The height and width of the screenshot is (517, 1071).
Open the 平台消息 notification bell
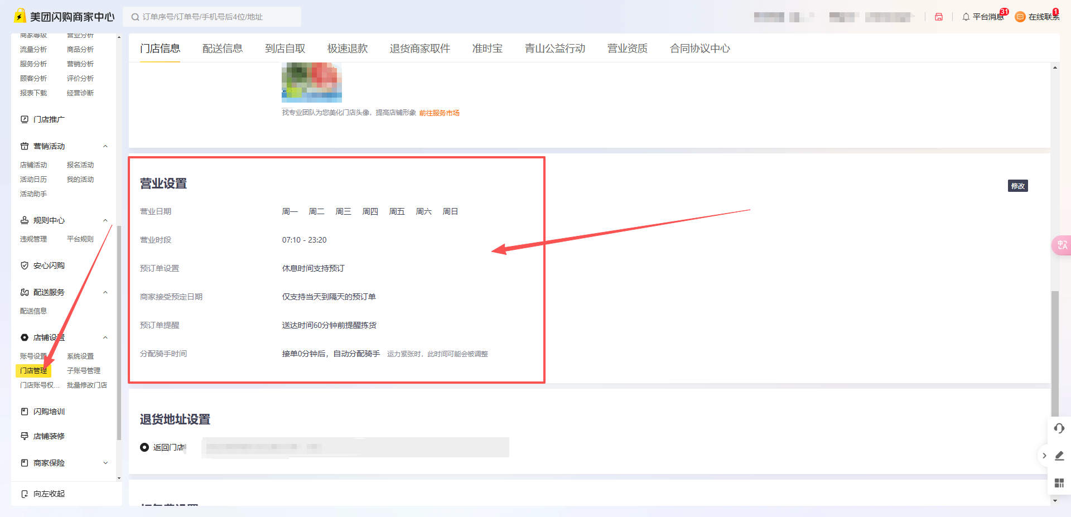click(983, 17)
